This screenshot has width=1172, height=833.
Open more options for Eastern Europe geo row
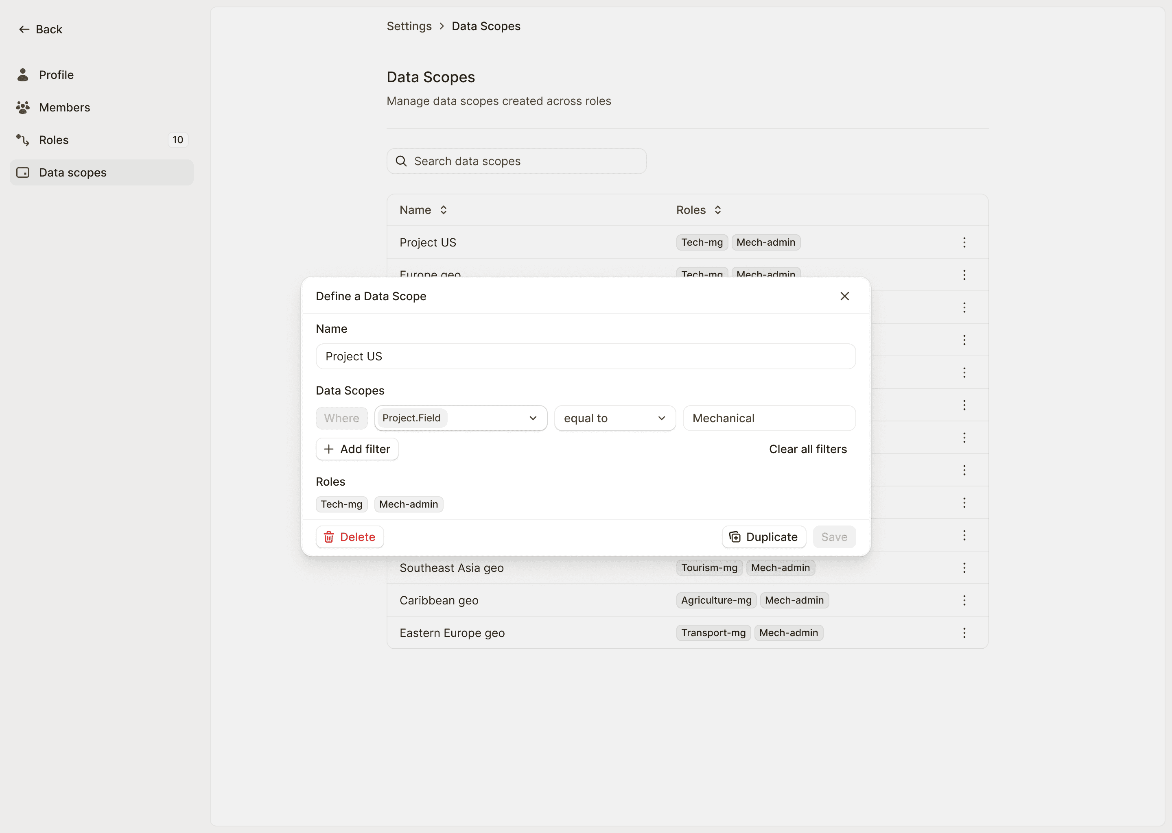pyautogui.click(x=964, y=633)
